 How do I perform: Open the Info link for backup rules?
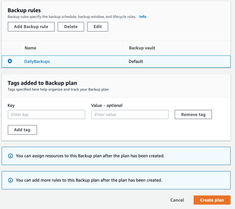pos(143,17)
